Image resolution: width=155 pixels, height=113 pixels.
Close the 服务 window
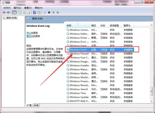pyautogui.click(x=149, y=2)
